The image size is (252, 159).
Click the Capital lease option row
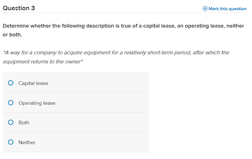(x=76, y=83)
